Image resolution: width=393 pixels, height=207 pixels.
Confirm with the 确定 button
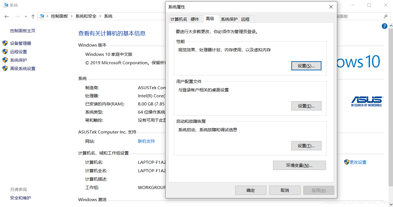[x=251, y=190]
